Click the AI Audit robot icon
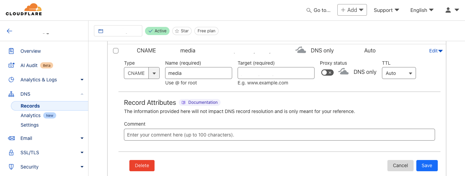The width and height of the screenshot is (465, 176). [x=11, y=65]
